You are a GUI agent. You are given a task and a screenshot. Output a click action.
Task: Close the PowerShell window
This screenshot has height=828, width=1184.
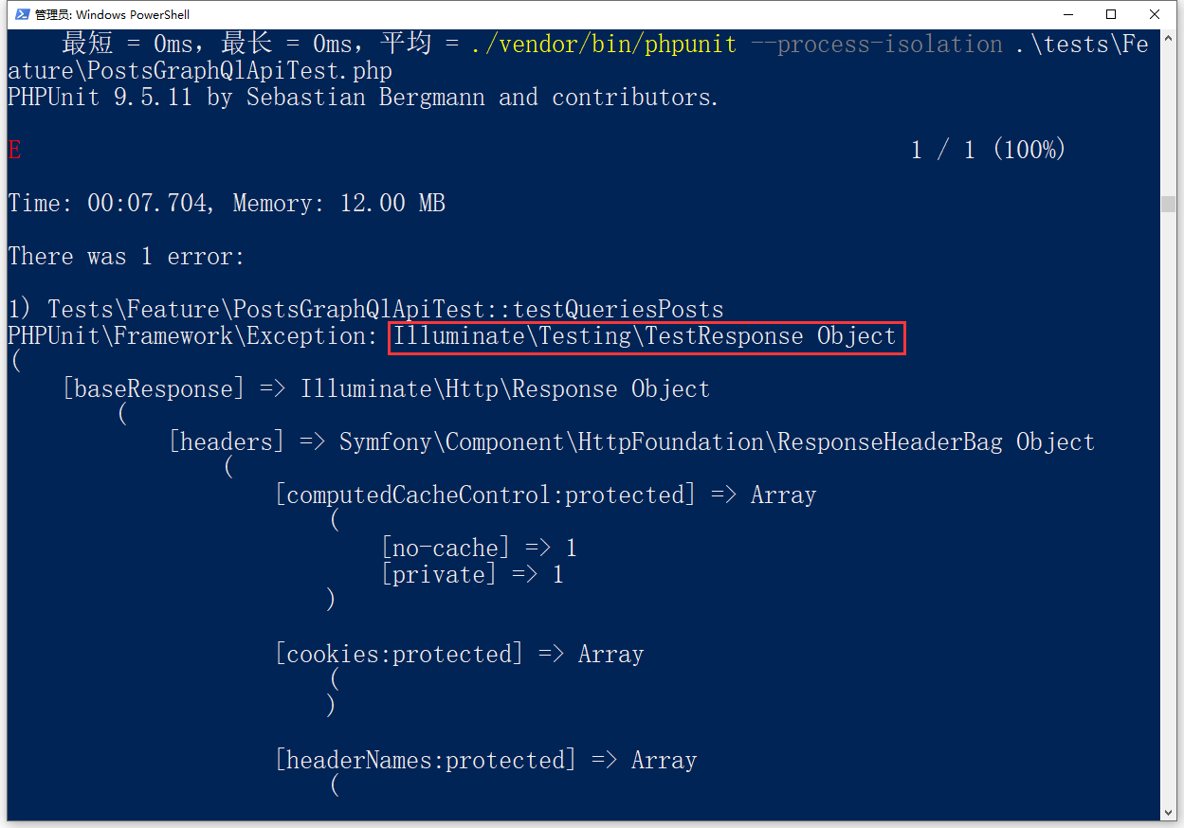pos(1155,14)
